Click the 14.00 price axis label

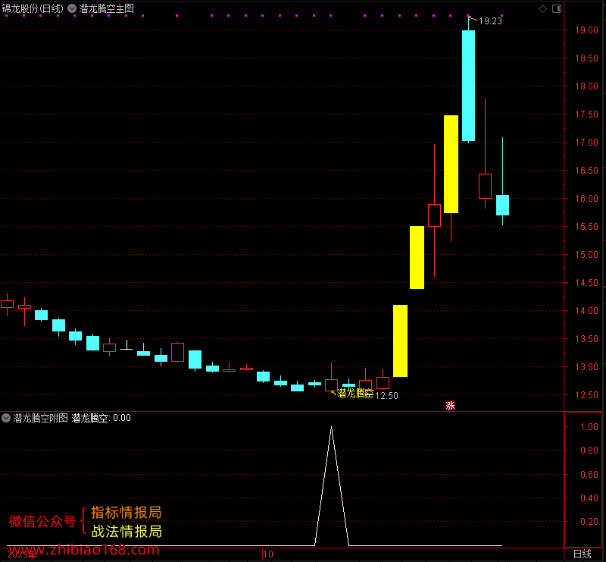(x=586, y=311)
